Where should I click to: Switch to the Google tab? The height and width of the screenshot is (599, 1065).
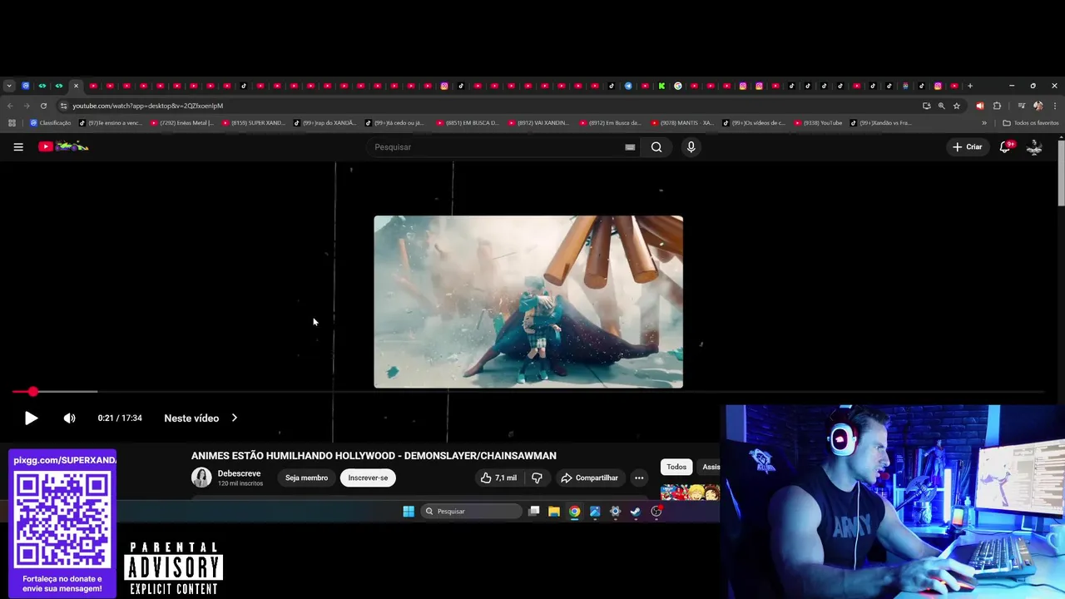(677, 86)
